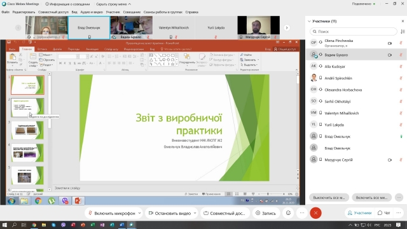Toggle Andrii Spirochkin's microphone mute

[x=401, y=78]
